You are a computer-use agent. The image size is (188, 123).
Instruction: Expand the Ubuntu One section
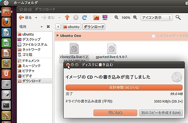58,36
